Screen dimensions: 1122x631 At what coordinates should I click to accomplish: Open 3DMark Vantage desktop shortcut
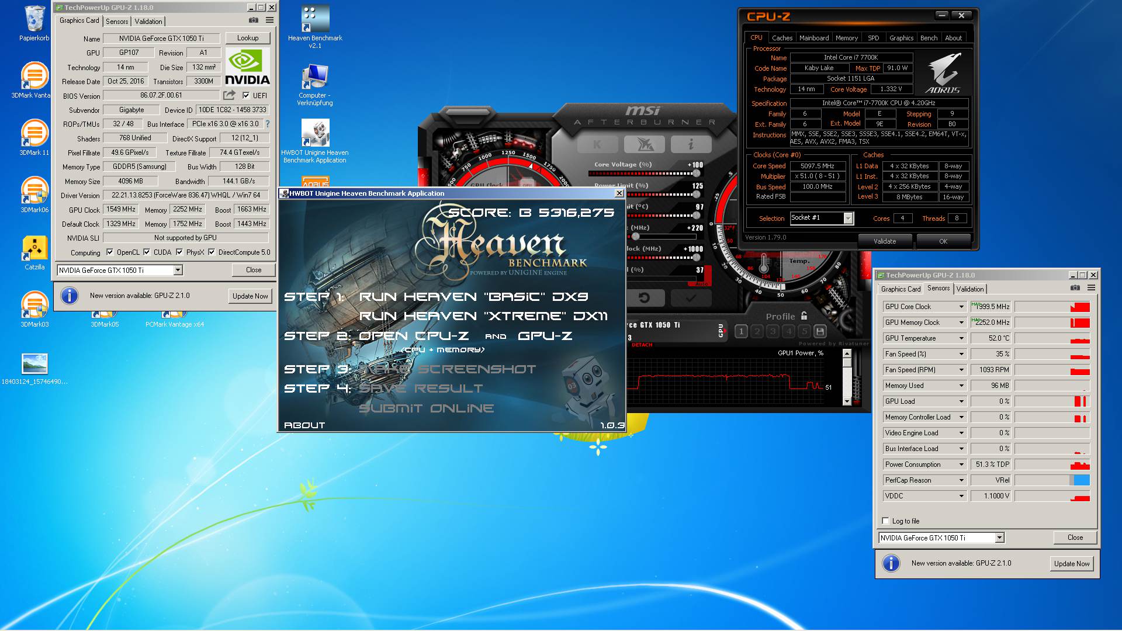tap(34, 80)
